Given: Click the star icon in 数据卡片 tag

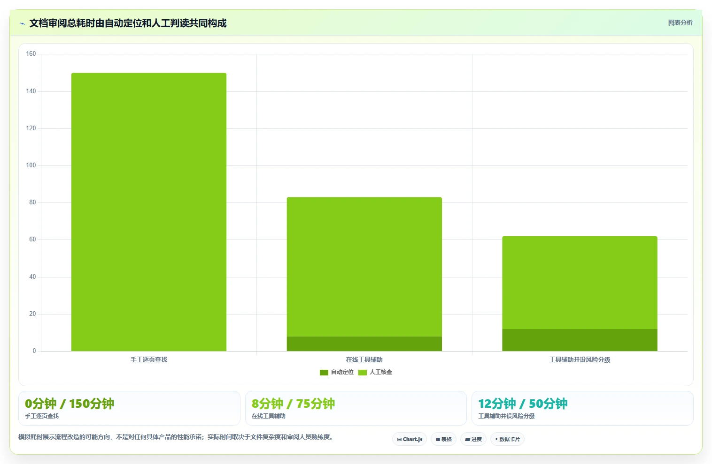Looking at the screenshot, I should (x=496, y=439).
